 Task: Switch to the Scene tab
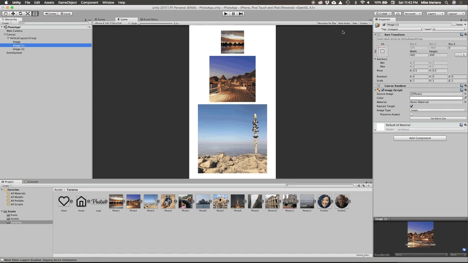[100, 19]
